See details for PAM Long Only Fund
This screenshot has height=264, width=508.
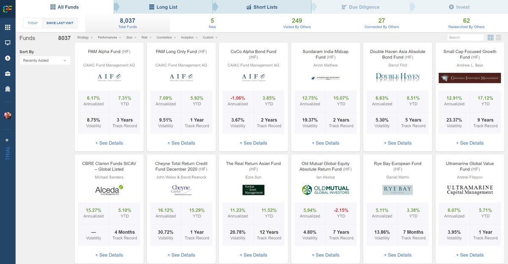[x=181, y=143]
